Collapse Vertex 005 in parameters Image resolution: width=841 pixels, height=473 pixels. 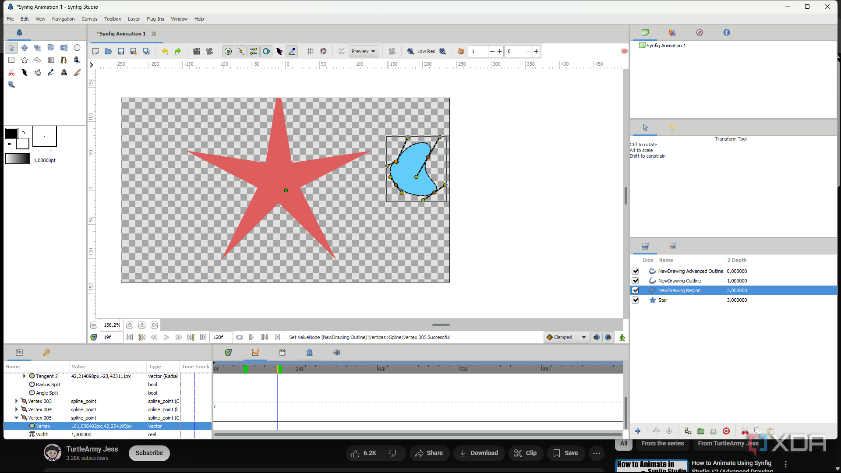pos(17,418)
